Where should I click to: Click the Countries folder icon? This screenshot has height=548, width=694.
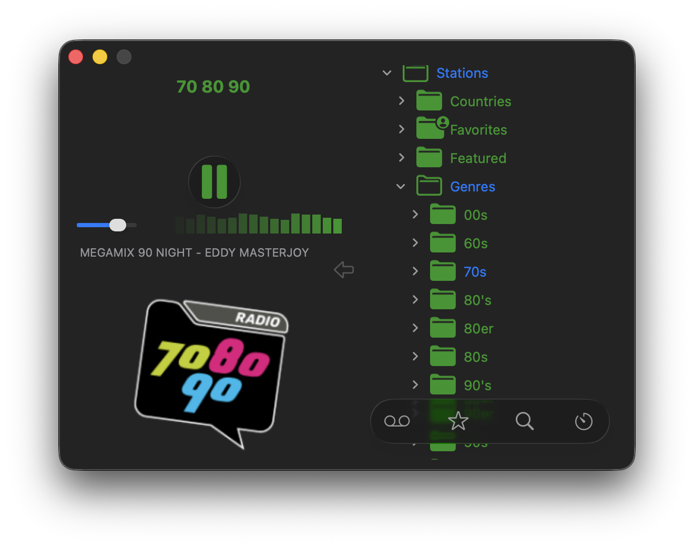pos(429,101)
